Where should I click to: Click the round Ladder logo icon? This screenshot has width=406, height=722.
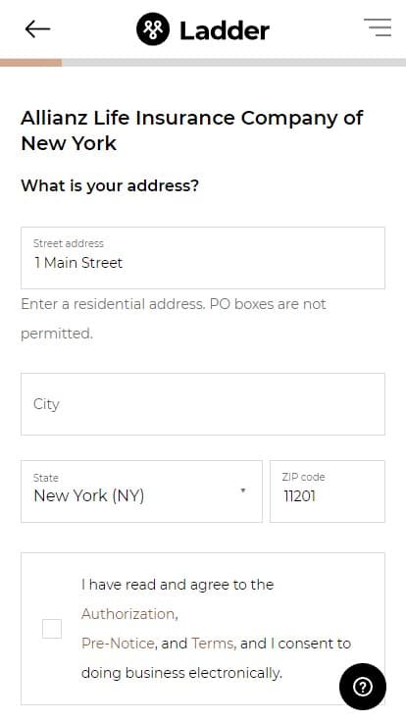(x=153, y=29)
